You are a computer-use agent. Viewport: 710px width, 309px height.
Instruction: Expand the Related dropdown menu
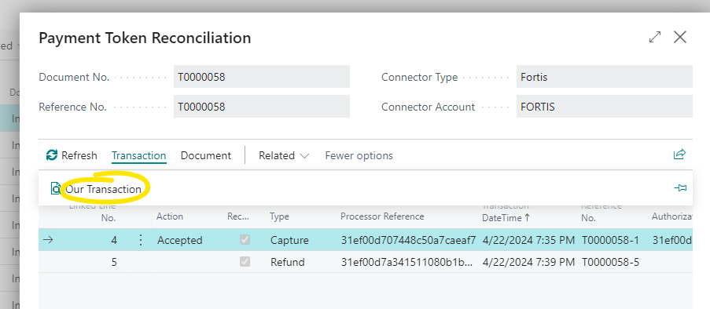pos(284,155)
